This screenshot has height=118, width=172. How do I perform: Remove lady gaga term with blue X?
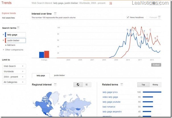(x=3, y=34)
